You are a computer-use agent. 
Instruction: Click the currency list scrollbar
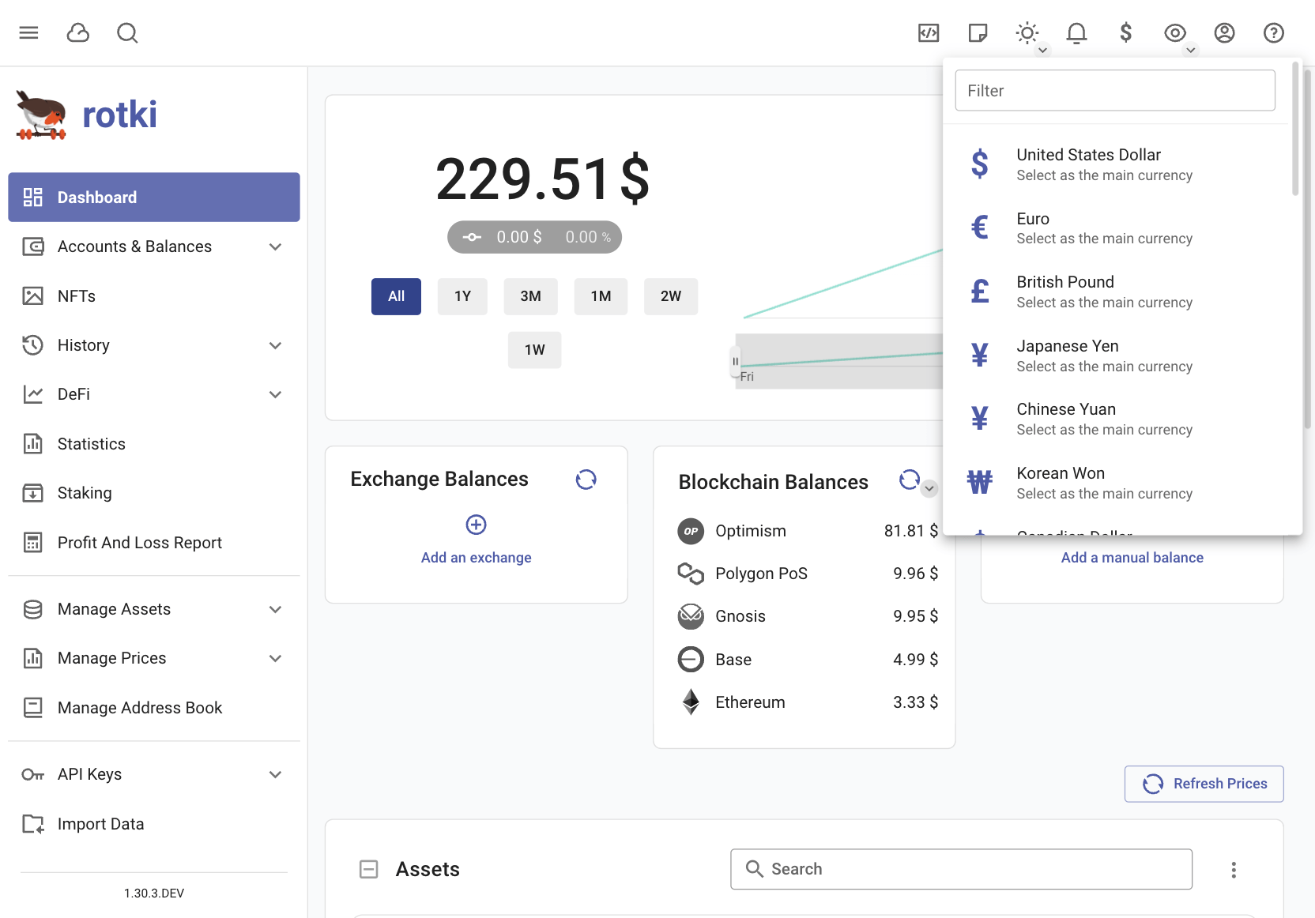coord(1295,128)
